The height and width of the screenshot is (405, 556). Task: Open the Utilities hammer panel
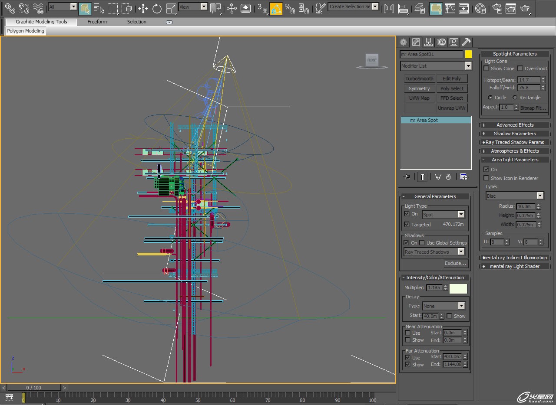[467, 42]
